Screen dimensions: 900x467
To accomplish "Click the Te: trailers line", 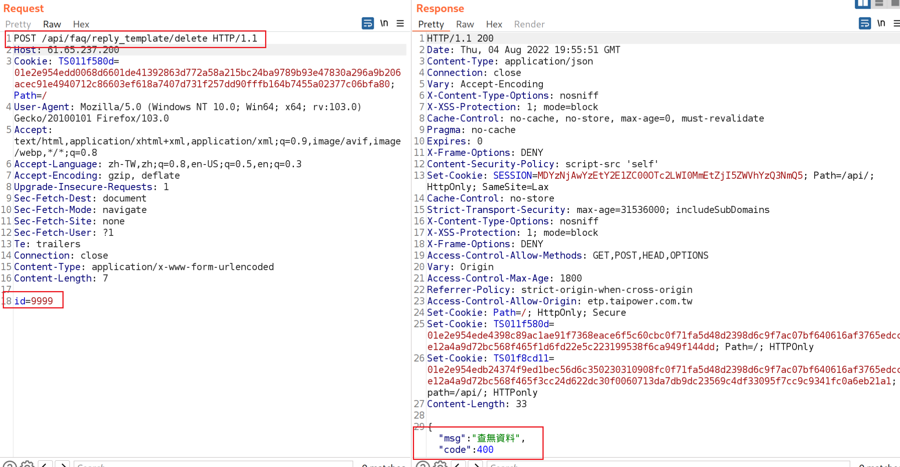I will [x=47, y=244].
